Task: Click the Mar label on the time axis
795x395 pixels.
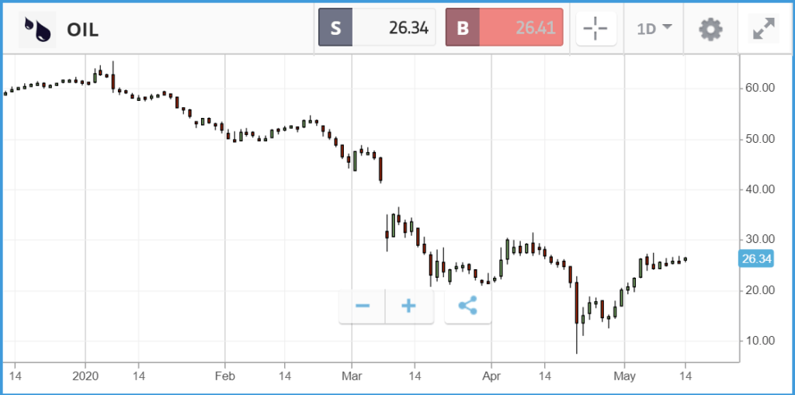Action: click(x=352, y=378)
